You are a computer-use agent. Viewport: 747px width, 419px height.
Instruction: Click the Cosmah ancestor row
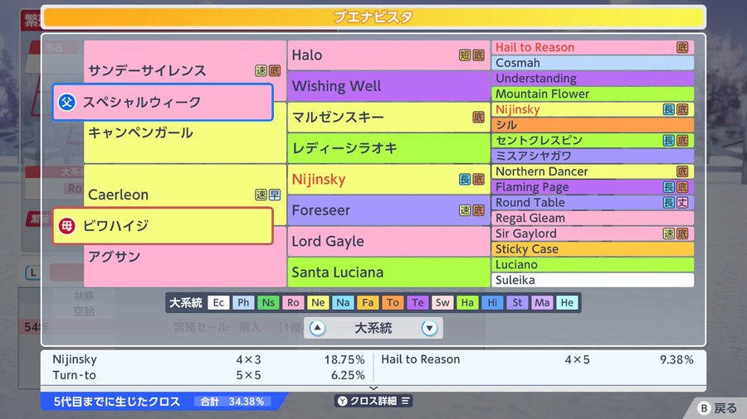(x=593, y=63)
